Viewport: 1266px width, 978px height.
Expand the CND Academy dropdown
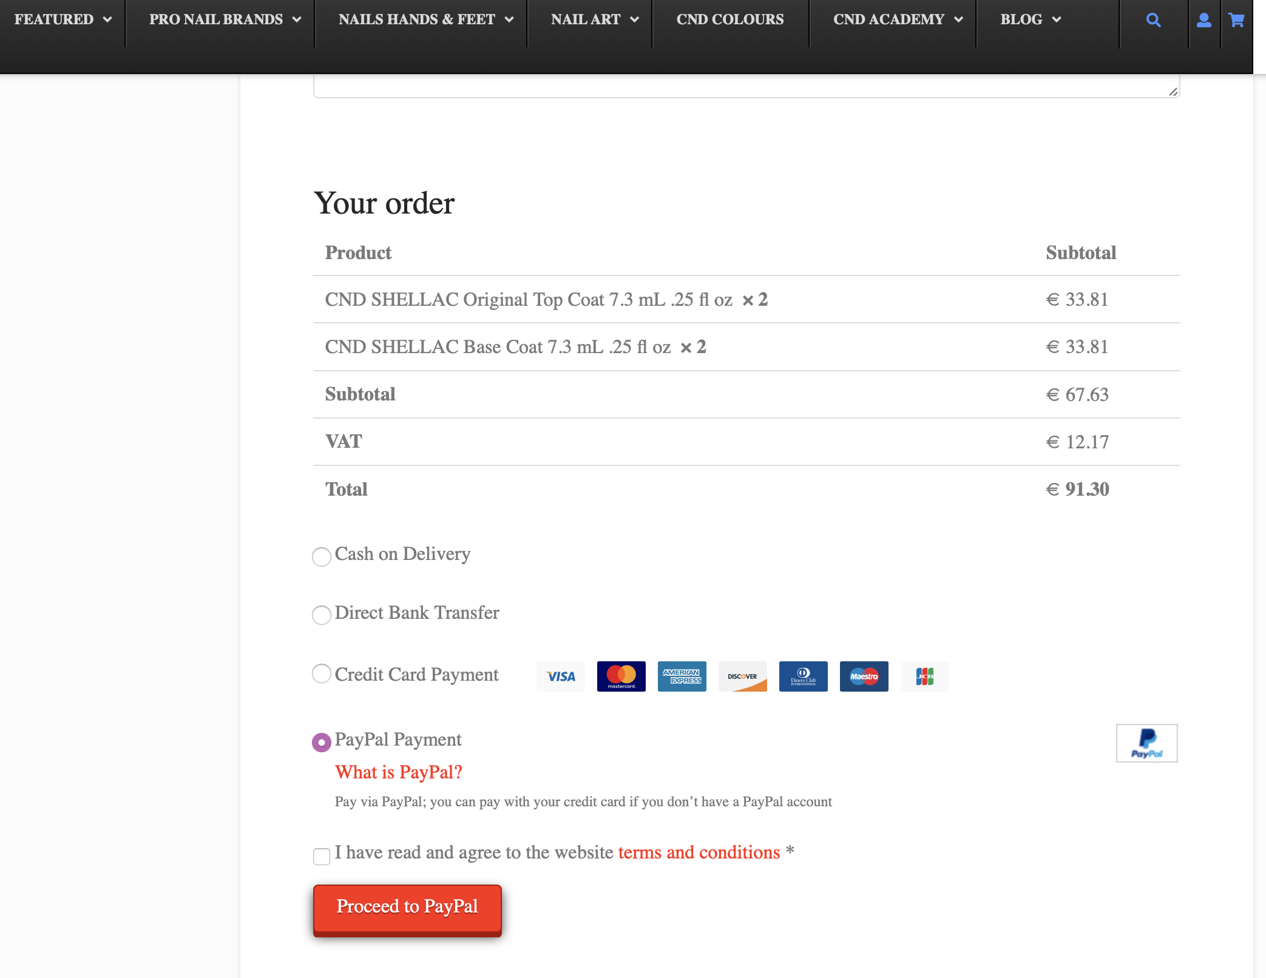(x=898, y=19)
